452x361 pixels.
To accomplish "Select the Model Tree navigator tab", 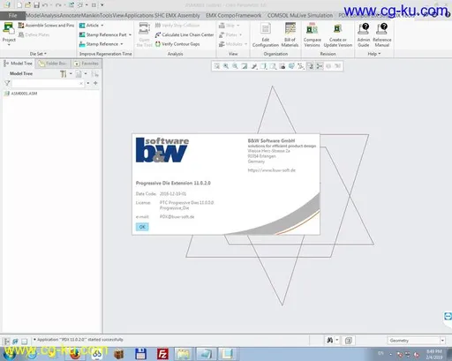I will (x=19, y=64).
